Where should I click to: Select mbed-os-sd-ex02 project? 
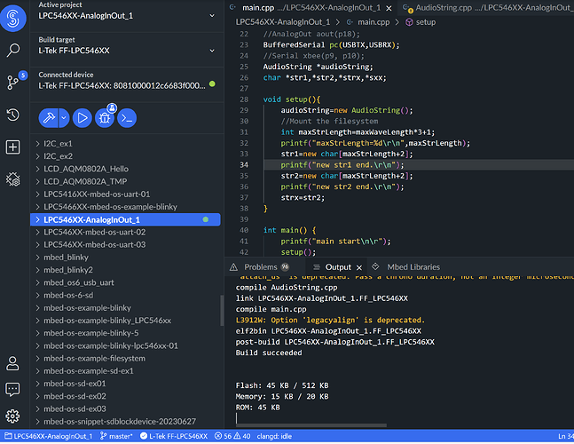pyautogui.click(x=127, y=396)
